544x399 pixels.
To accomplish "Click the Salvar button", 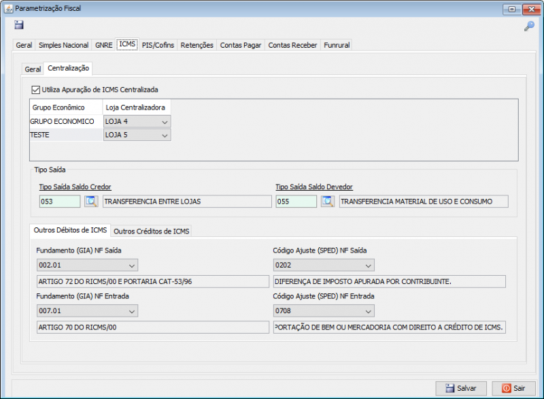I will 461,388.
